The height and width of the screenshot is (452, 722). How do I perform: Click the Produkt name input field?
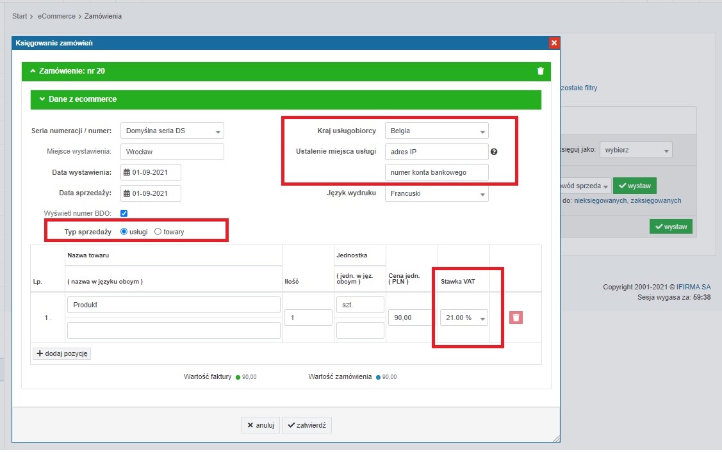click(x=174, y=305)
